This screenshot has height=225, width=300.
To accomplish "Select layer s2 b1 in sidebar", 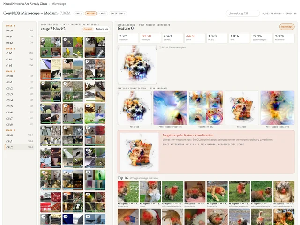I will [x=19, y=82].
